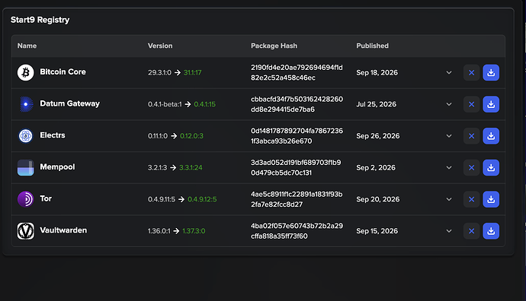Click current version 3.2.1:3
Image resolution: width=526 pixels, height=301 pixels.
coord(157,167)
